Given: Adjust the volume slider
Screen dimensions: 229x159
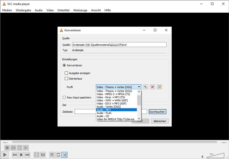Looking at the screenshot, I should tap(216, 156).
